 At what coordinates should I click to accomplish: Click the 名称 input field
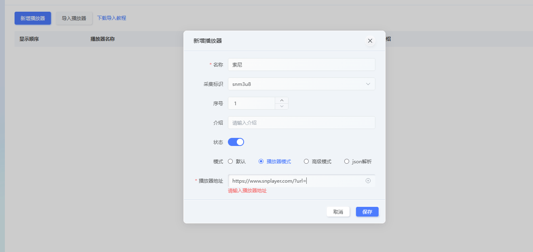coord(301,65)
